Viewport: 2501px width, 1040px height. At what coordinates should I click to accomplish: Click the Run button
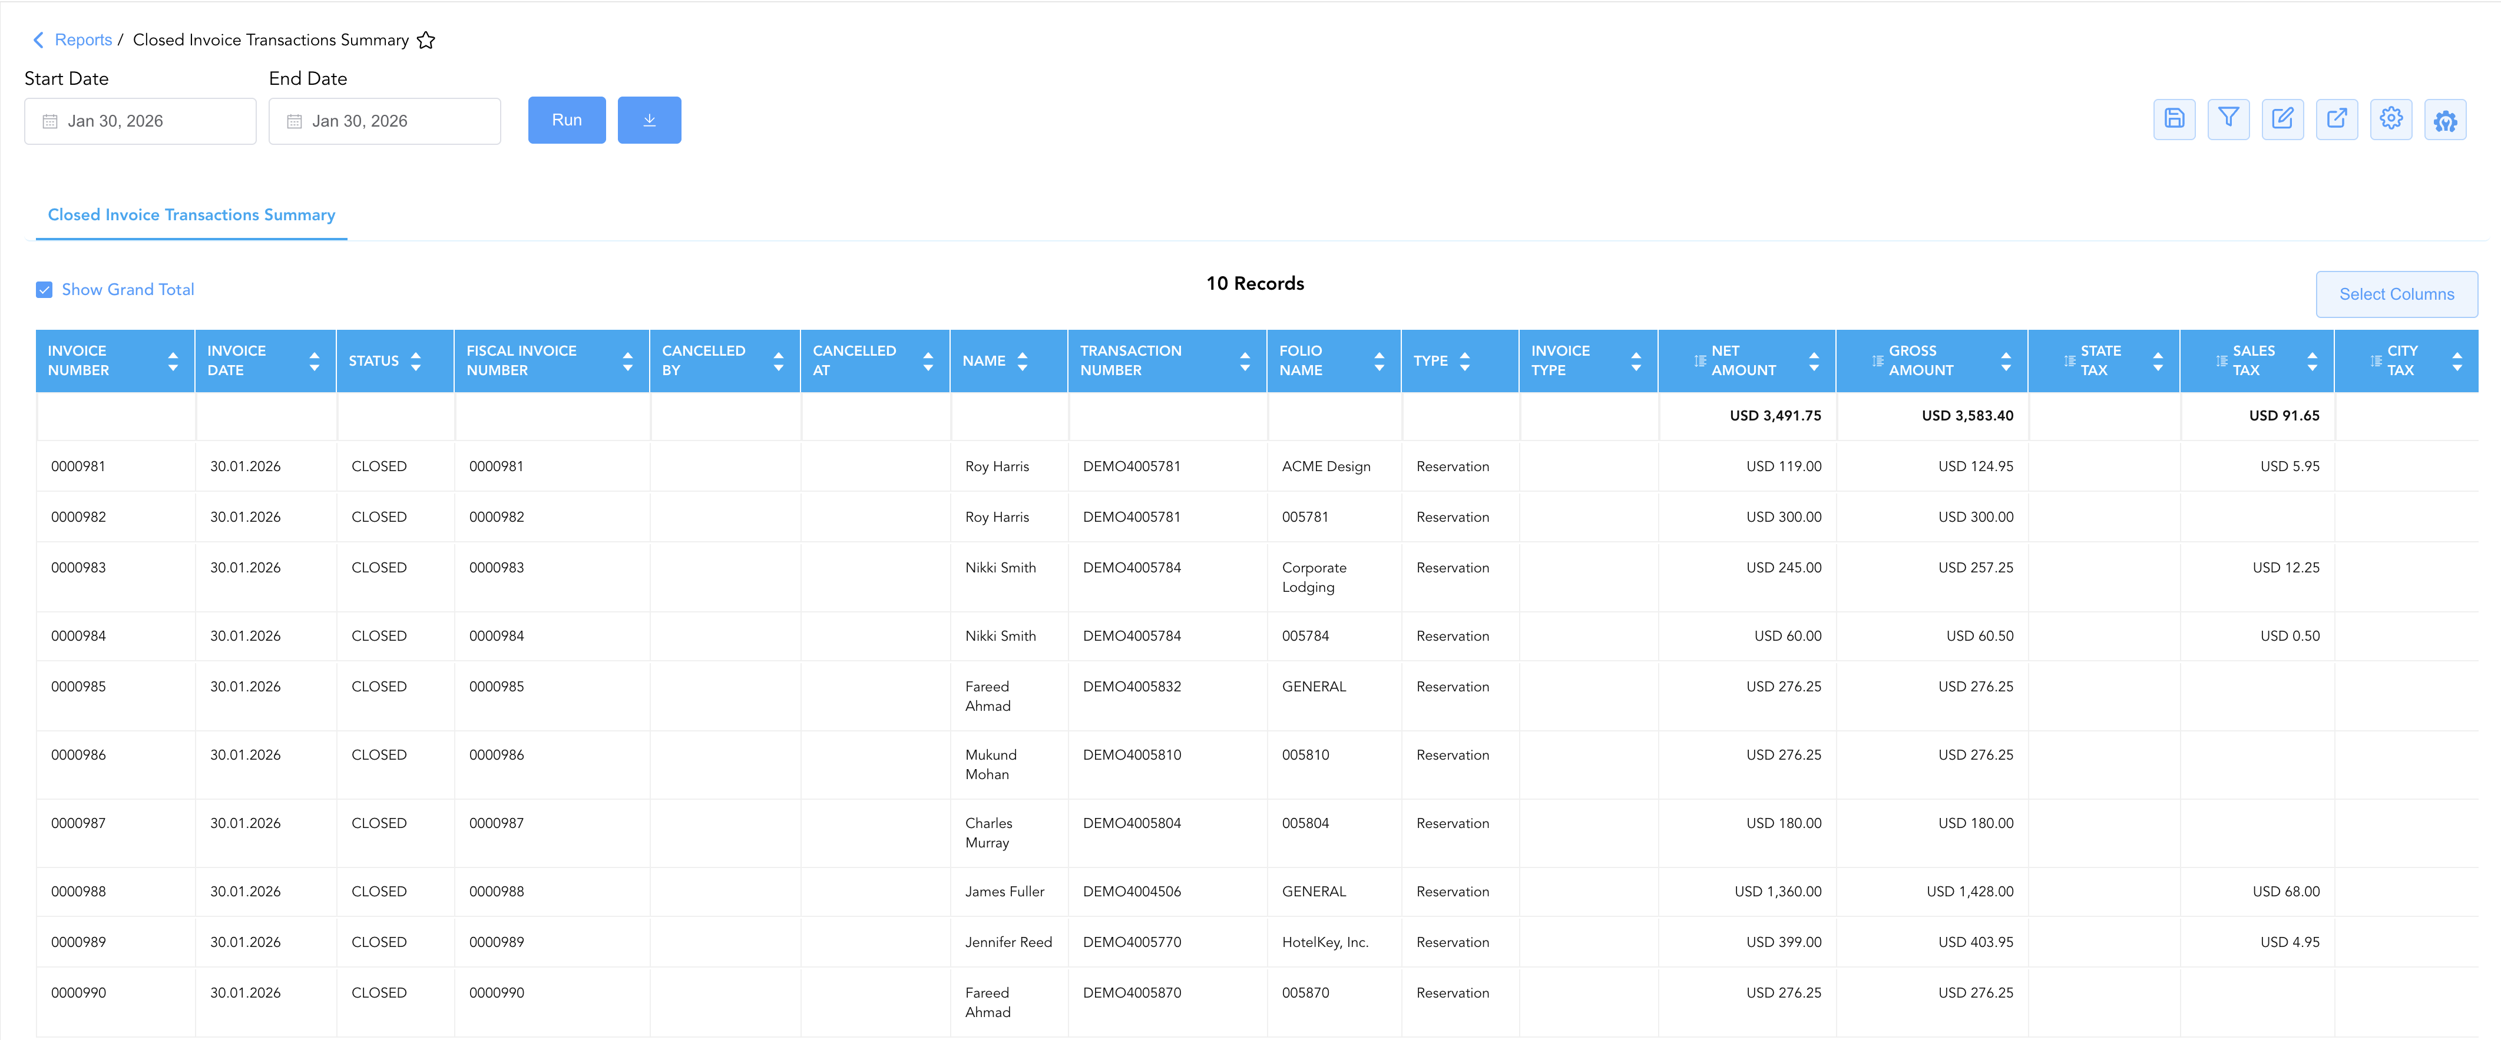tap(567, 120)
